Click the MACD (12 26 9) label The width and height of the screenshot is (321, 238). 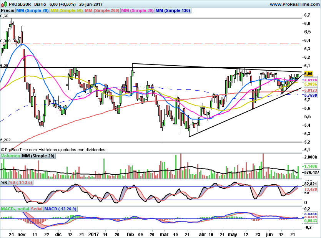(60, 209)
